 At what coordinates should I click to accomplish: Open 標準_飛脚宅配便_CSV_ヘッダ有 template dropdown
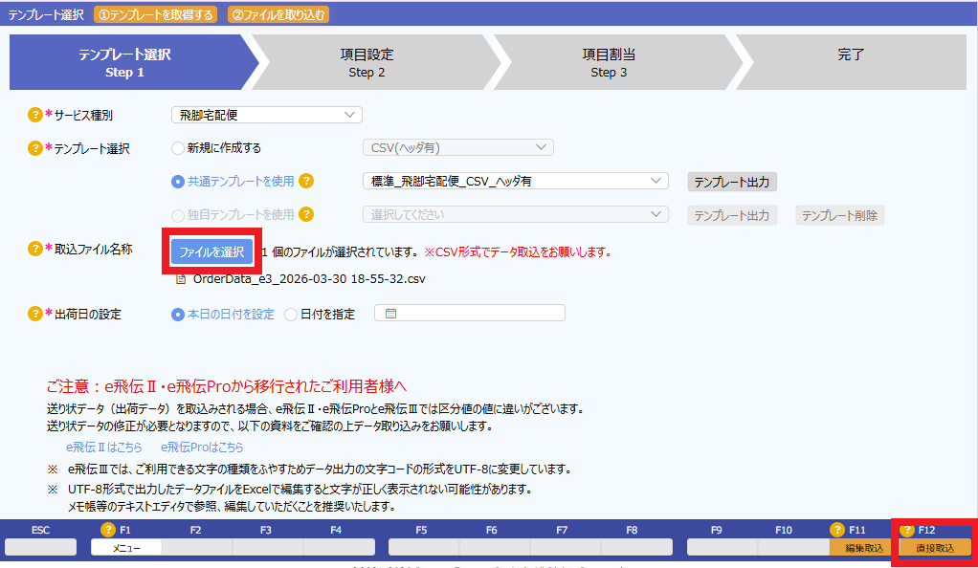pos(514,181)
